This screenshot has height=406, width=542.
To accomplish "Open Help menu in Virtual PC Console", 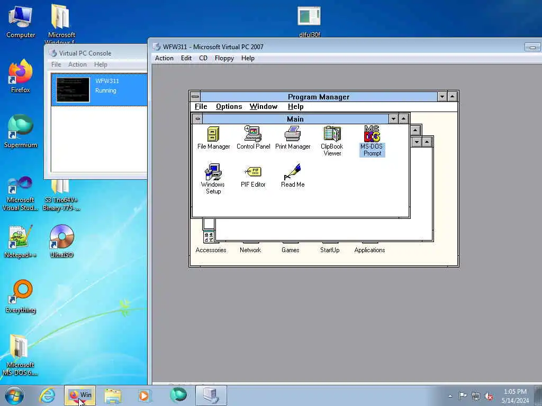I will pyautogui.click(x=101, y=64).
